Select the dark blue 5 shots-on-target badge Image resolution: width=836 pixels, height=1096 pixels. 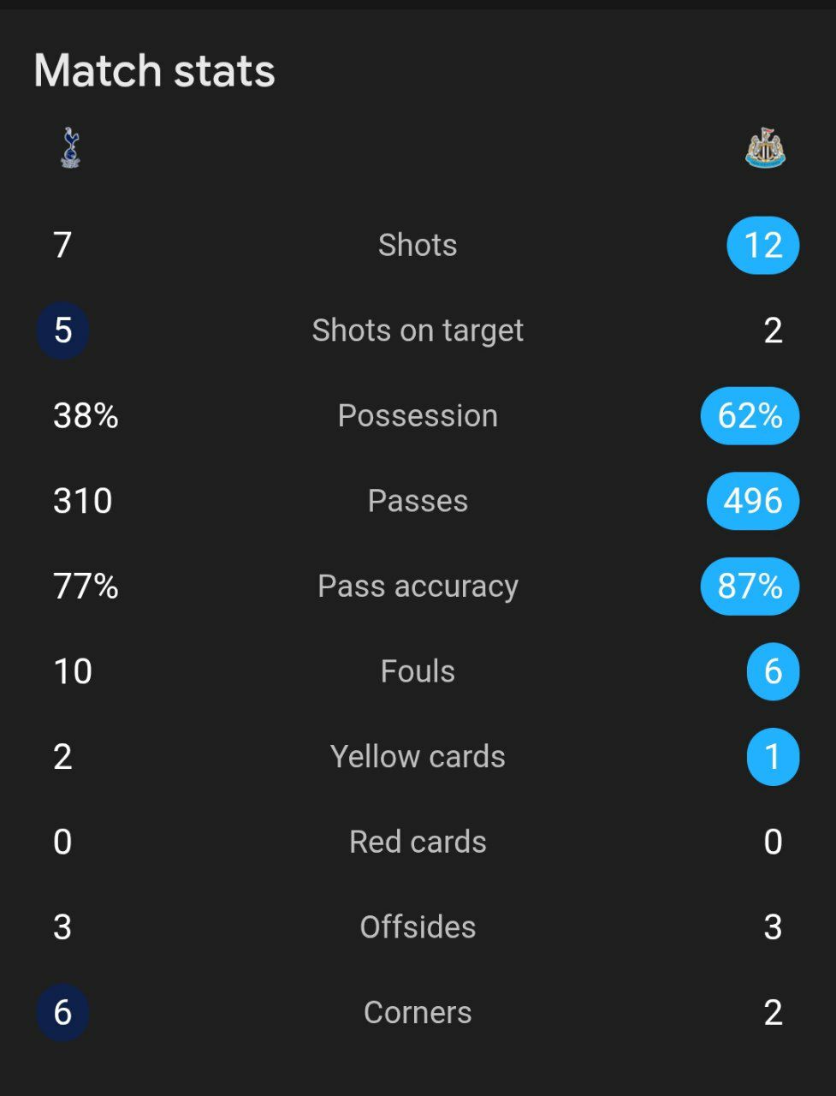62,331
